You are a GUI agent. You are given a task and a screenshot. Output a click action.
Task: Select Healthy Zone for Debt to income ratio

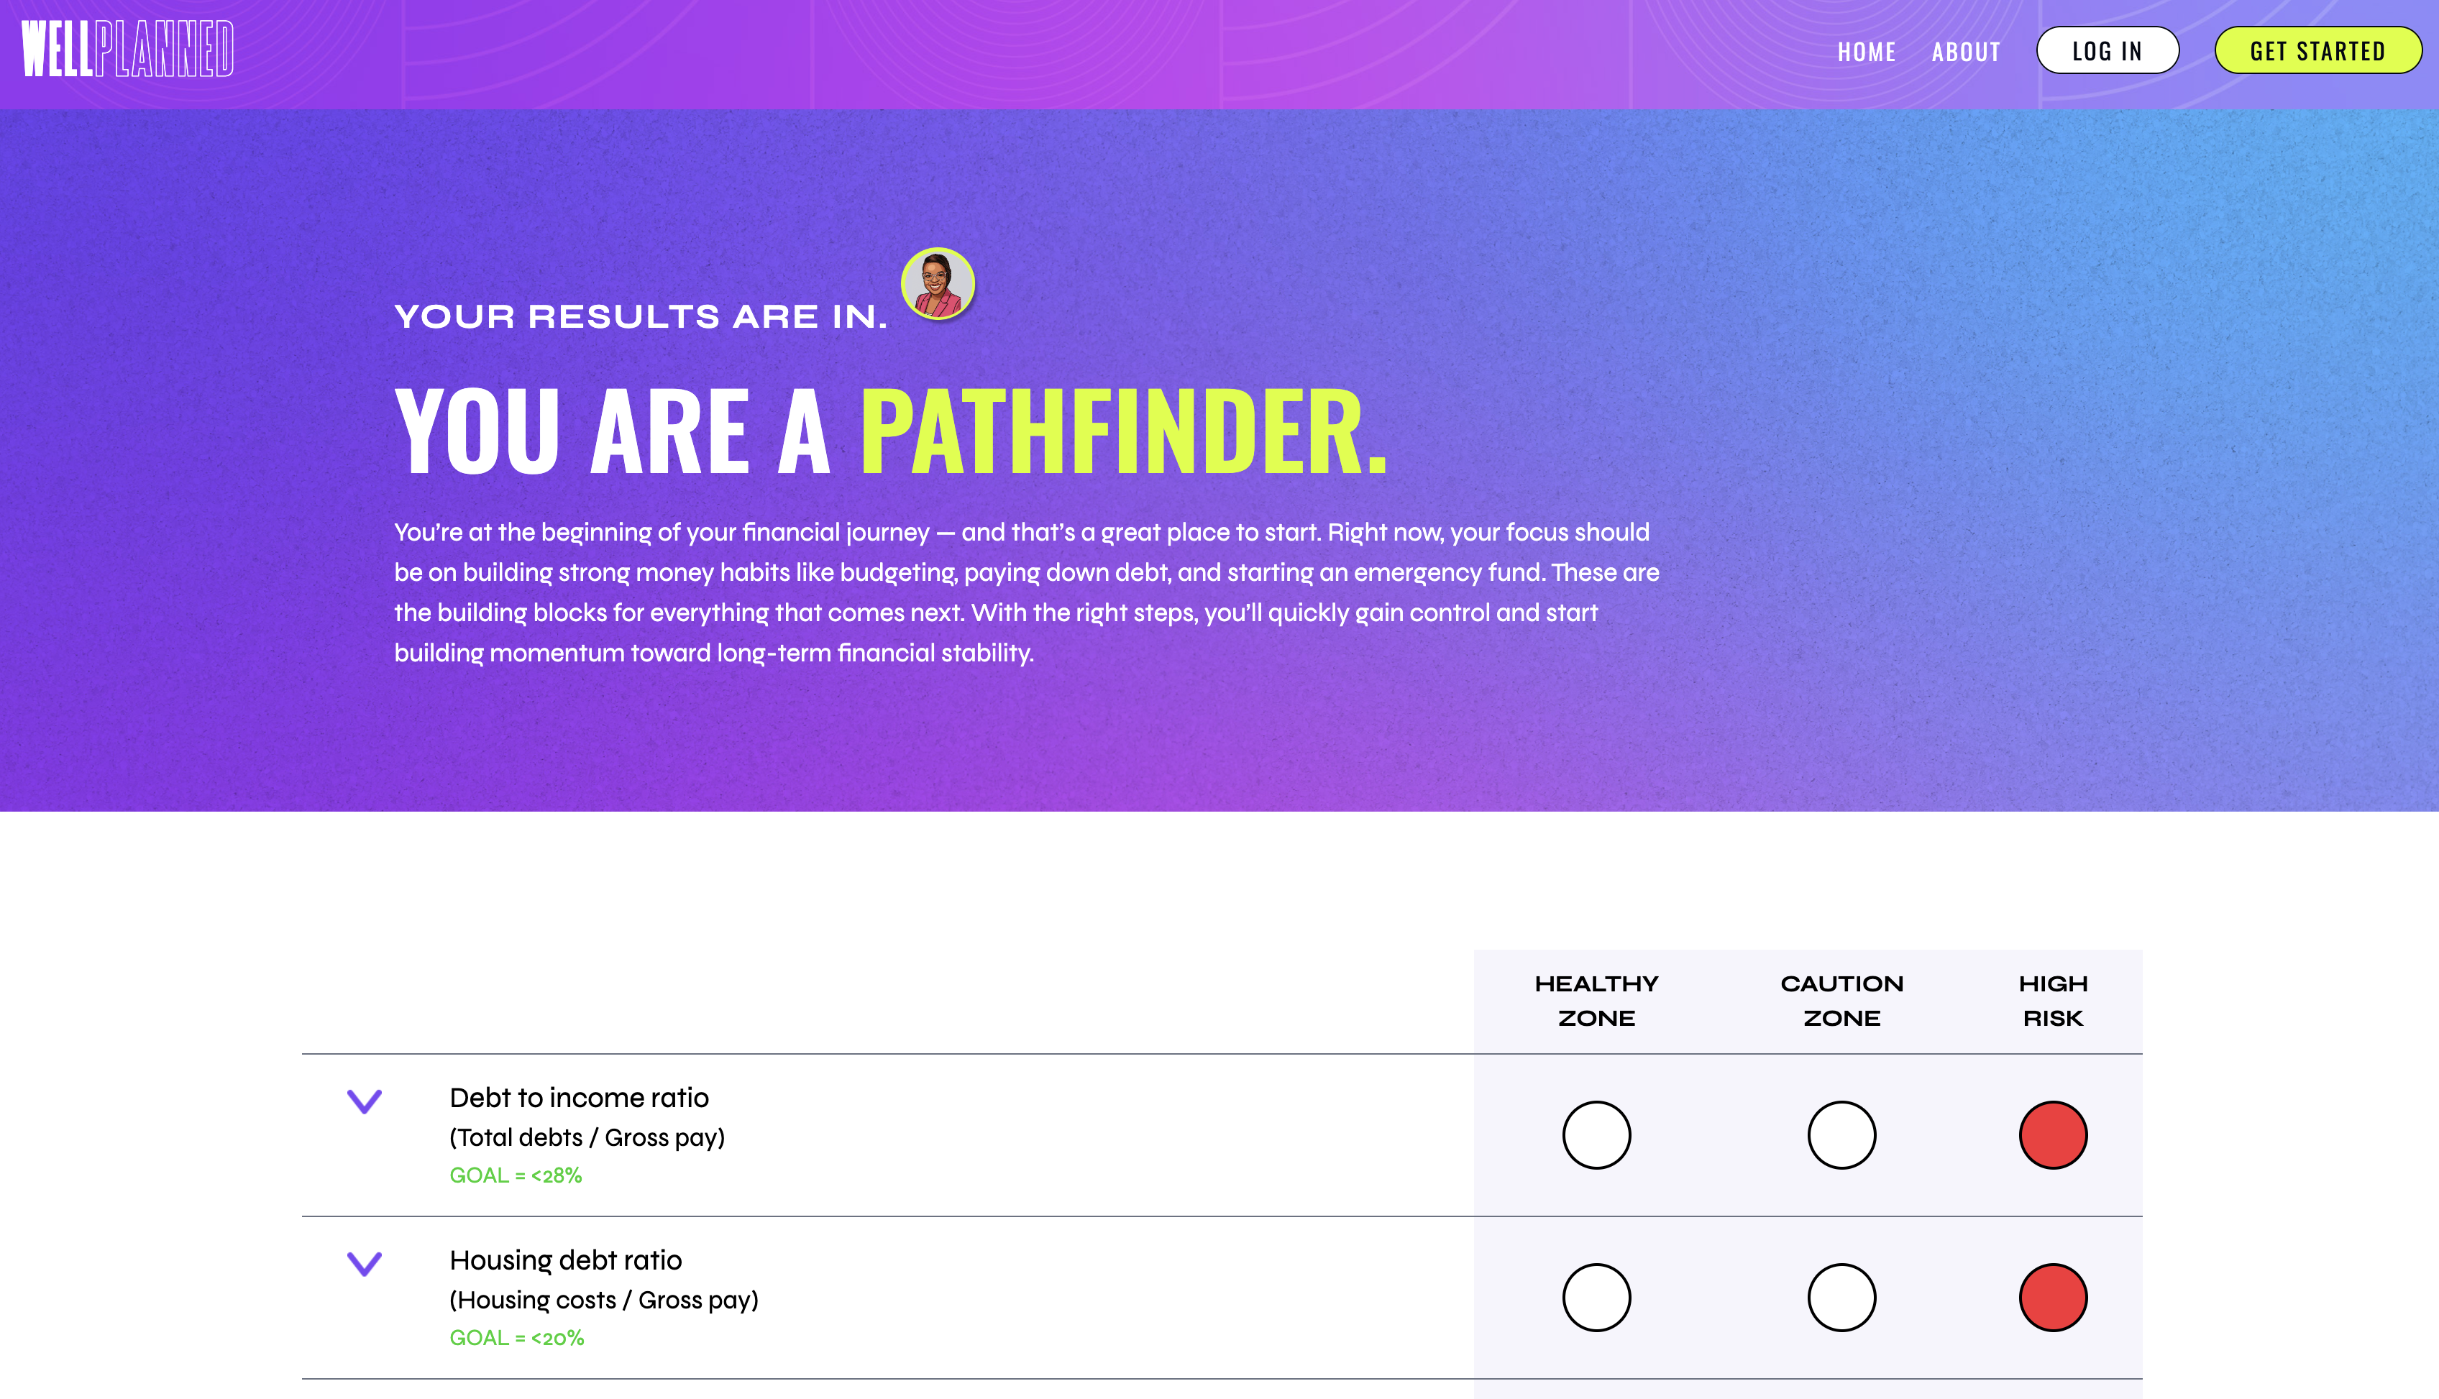tap(1596, 1134)
